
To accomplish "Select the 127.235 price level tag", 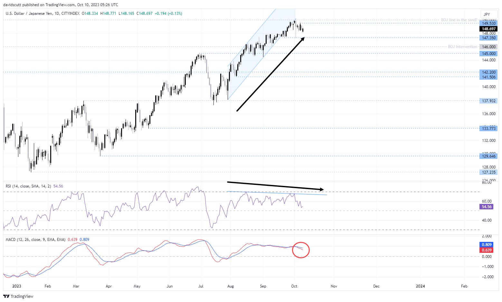I will point(488,172).
